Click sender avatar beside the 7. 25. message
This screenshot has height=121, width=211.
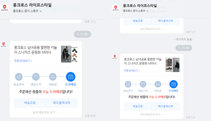tap(115, 56)
